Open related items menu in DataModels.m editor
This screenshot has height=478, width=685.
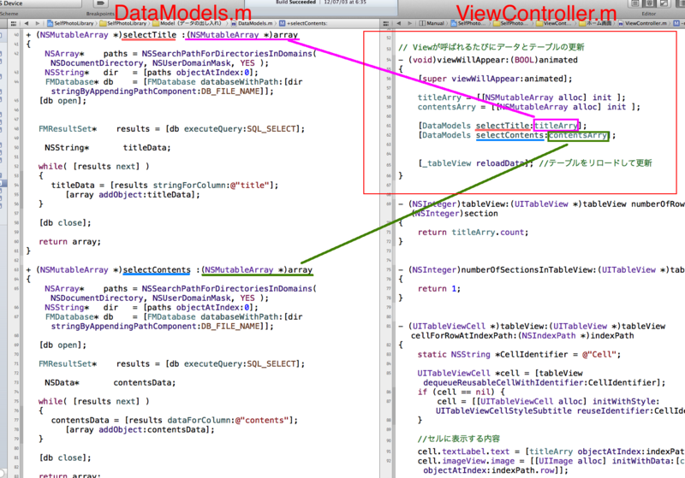[x=14, y=23]
